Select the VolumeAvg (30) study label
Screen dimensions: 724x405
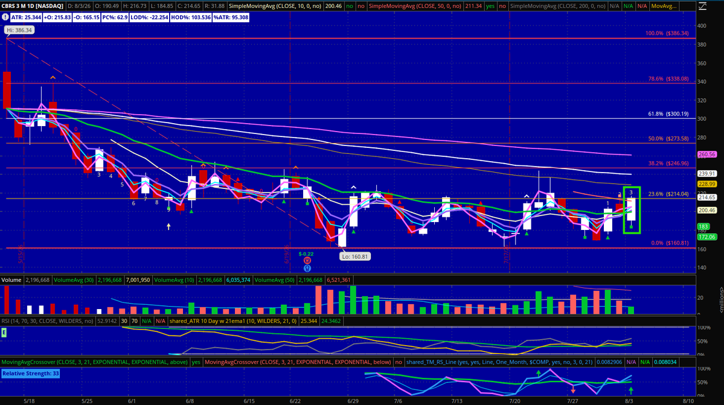74,280
